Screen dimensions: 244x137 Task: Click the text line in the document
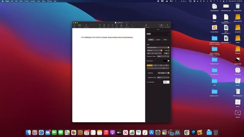click(x=107, y=37)
